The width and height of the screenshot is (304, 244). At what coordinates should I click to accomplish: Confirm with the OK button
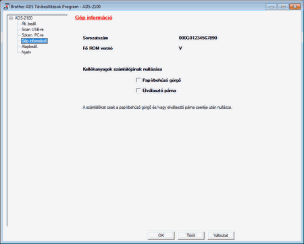tap(161, 235)
